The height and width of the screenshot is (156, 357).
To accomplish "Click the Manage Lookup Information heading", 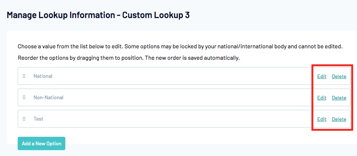I will [61, 15].
